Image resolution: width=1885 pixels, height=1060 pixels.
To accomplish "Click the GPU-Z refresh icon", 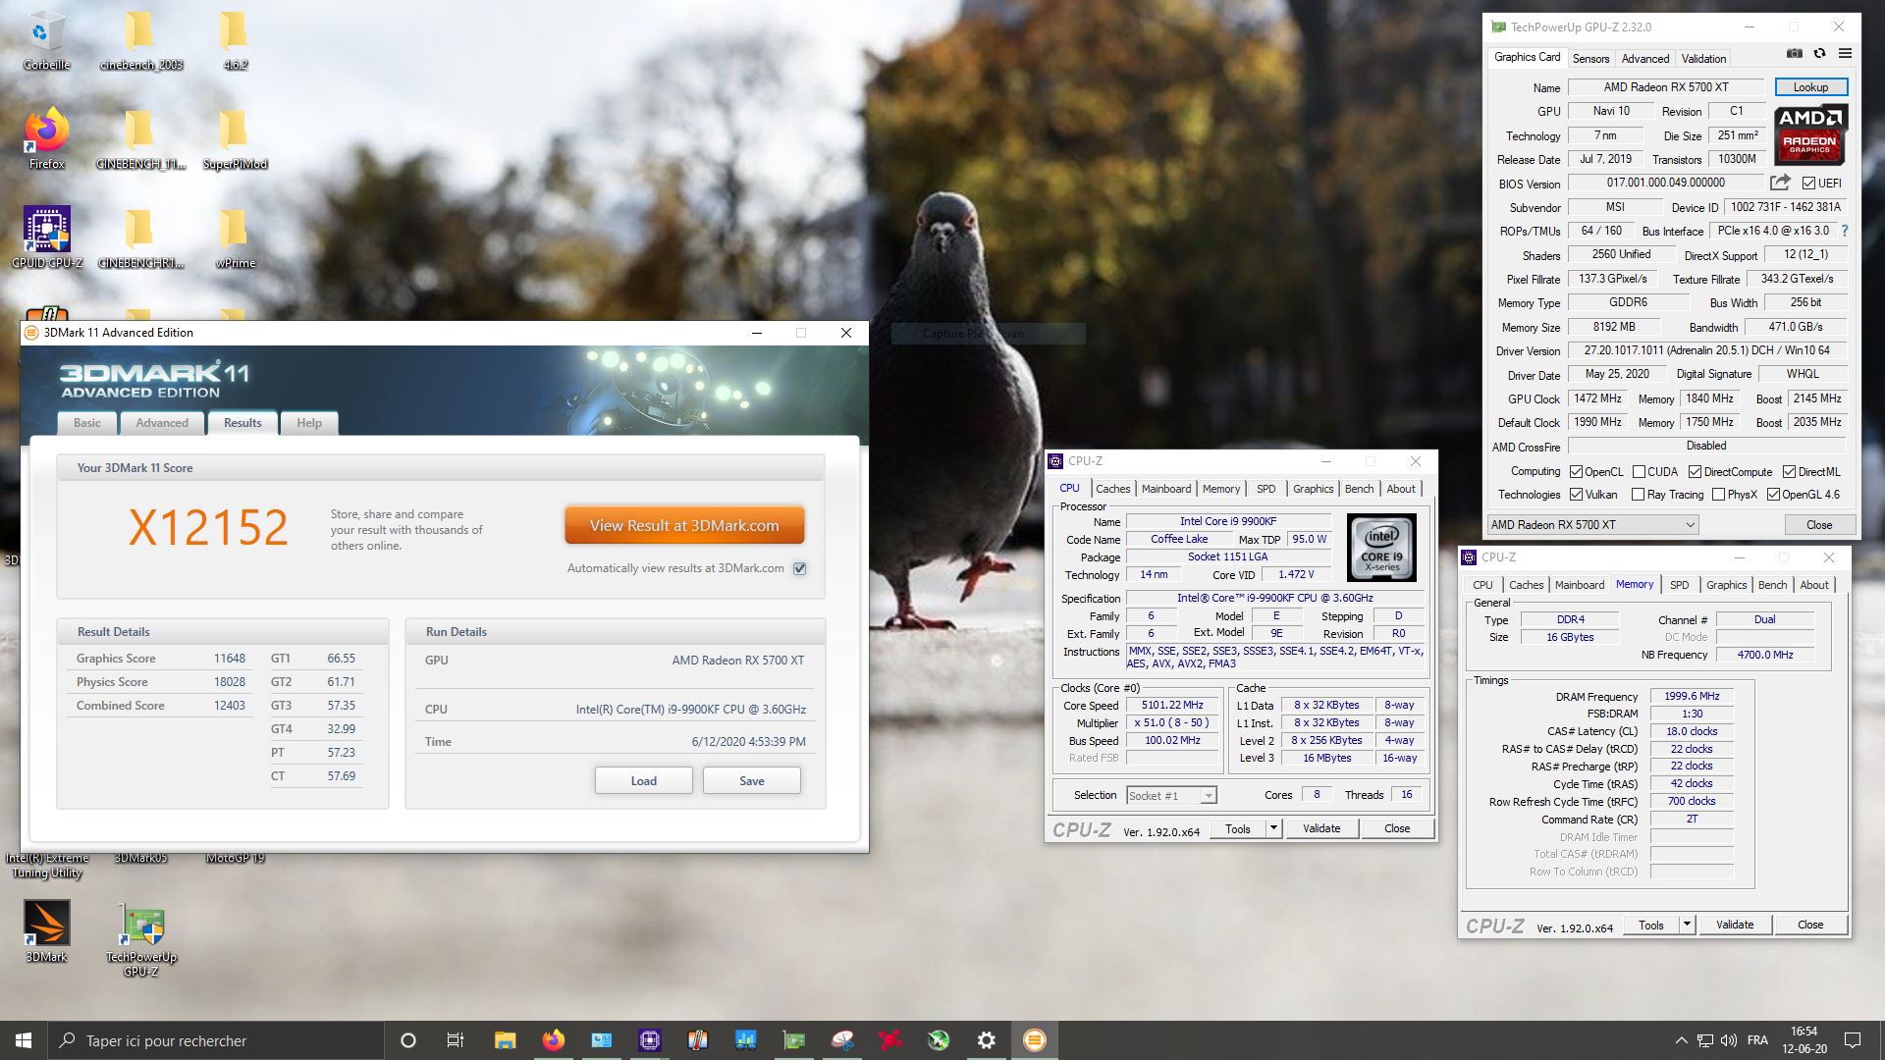I will coord(1819,54).
